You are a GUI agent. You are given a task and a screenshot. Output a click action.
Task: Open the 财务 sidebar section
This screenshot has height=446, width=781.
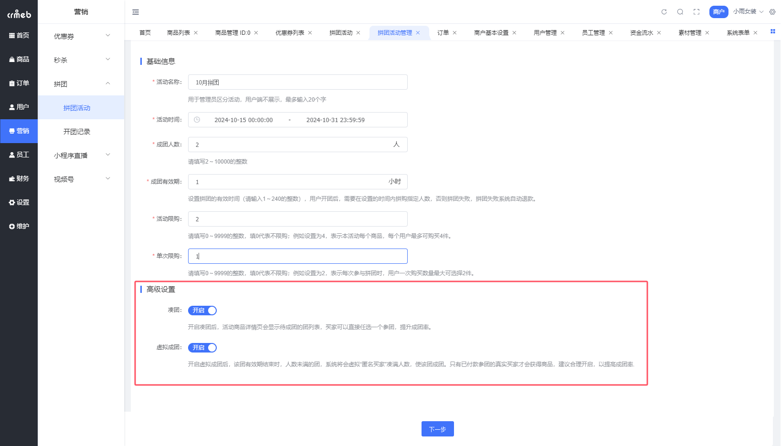point(19,178)
